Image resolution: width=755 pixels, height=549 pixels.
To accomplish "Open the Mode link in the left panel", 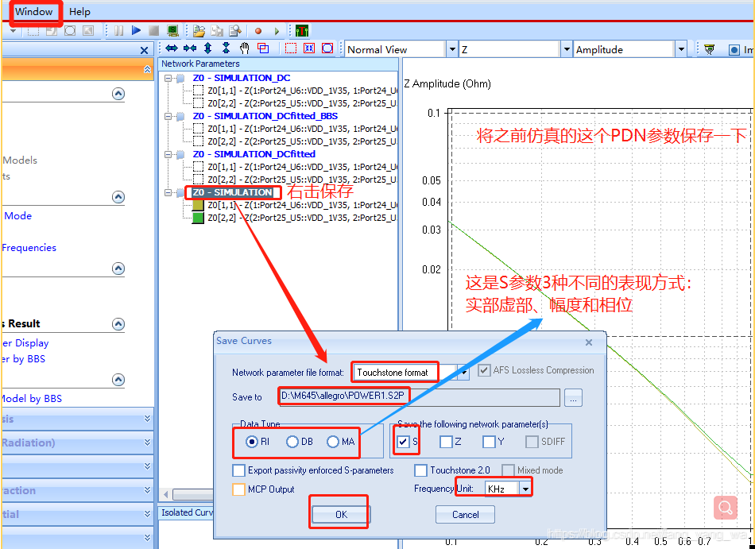I will [x=17, y=216].
